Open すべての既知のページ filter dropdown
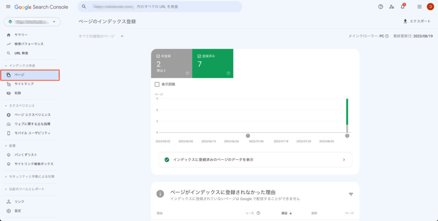The image size is (438, 221). (x=101, y=36)
